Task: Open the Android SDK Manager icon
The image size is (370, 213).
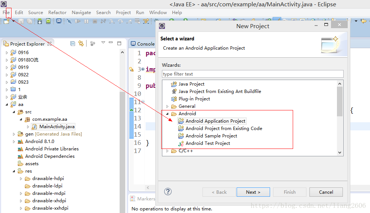Action: (x=40, y=21)
